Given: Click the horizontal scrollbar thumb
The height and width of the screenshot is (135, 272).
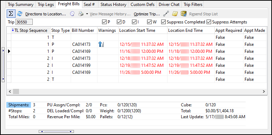Looking at the screenshot, I should 16,91.
